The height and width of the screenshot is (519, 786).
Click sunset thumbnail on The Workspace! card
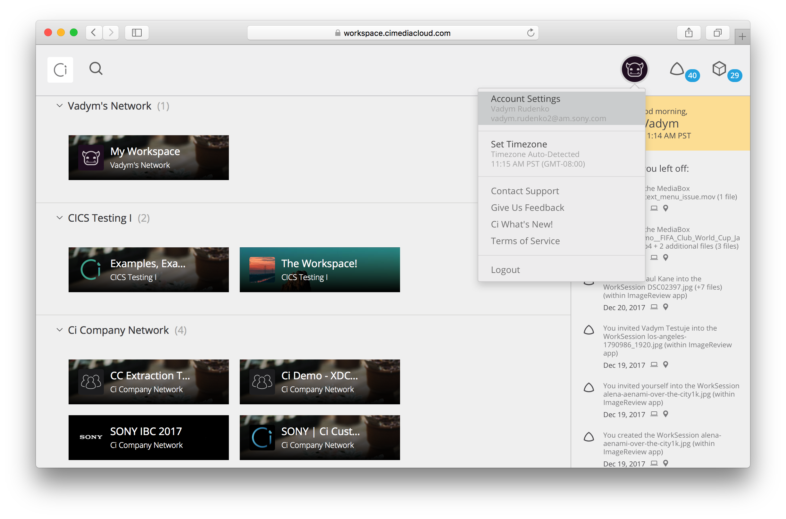click(262, 270)
